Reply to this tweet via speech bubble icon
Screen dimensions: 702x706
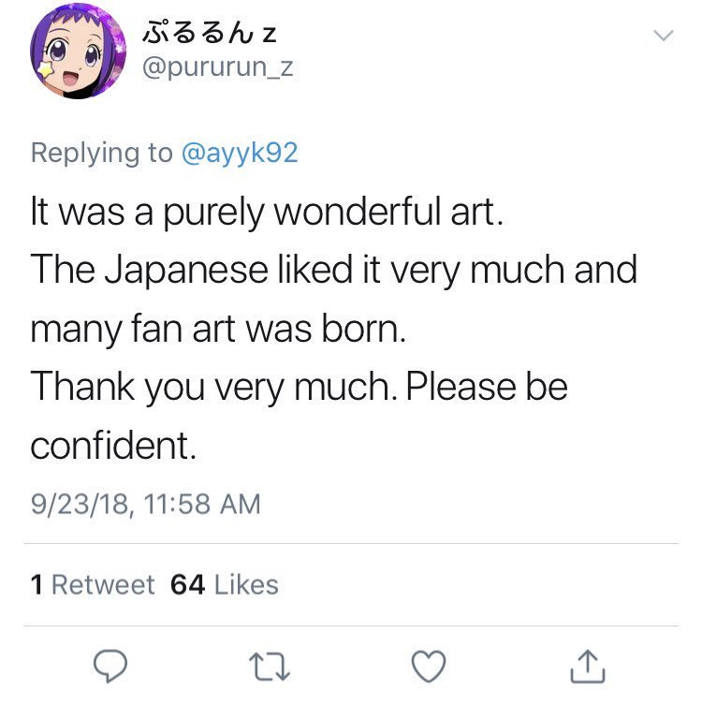[112, 667]
